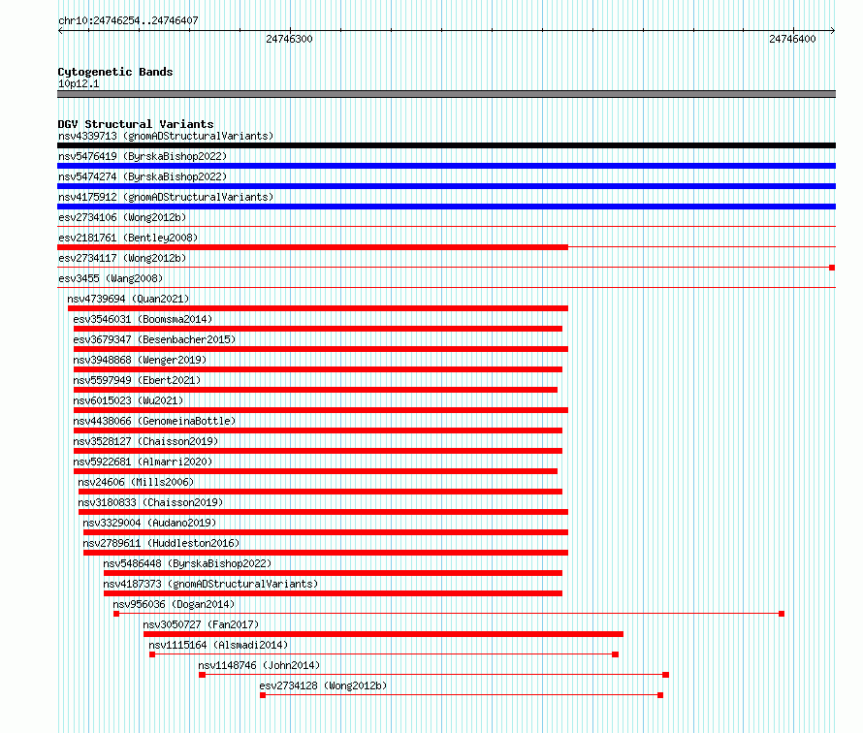The width and height of the screenshot is (863, 733).
Task: Open variant nsv3948868 (Wenger2019)
Action: 140,360
